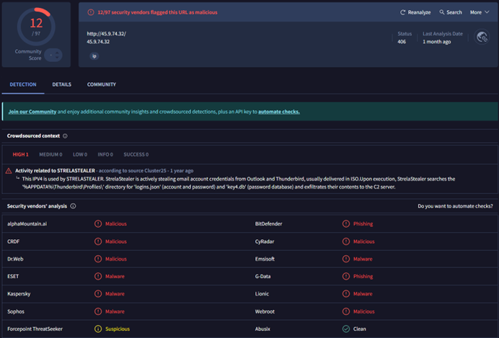This screenshot has width=499, height=338.
Task: Click the Reanalyze button label
Action: pos(419,12)
